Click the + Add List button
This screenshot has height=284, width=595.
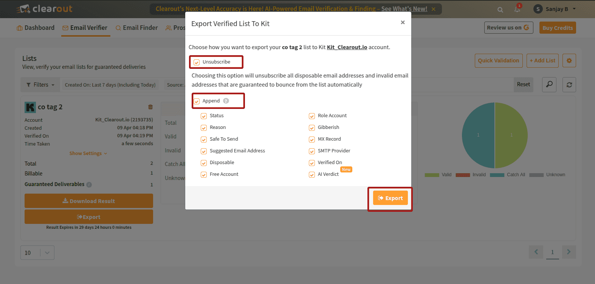tap(542, 61)
